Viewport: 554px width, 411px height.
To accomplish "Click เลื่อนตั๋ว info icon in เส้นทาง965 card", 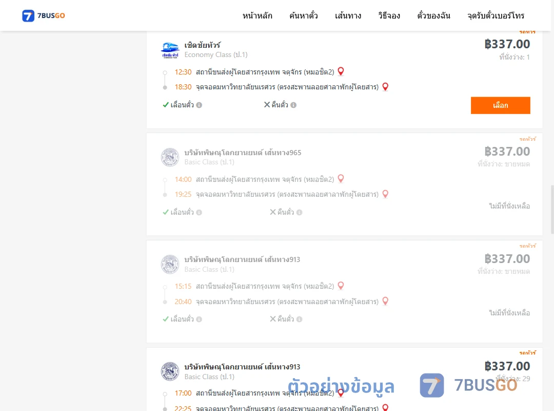I will tap(199, 212).
